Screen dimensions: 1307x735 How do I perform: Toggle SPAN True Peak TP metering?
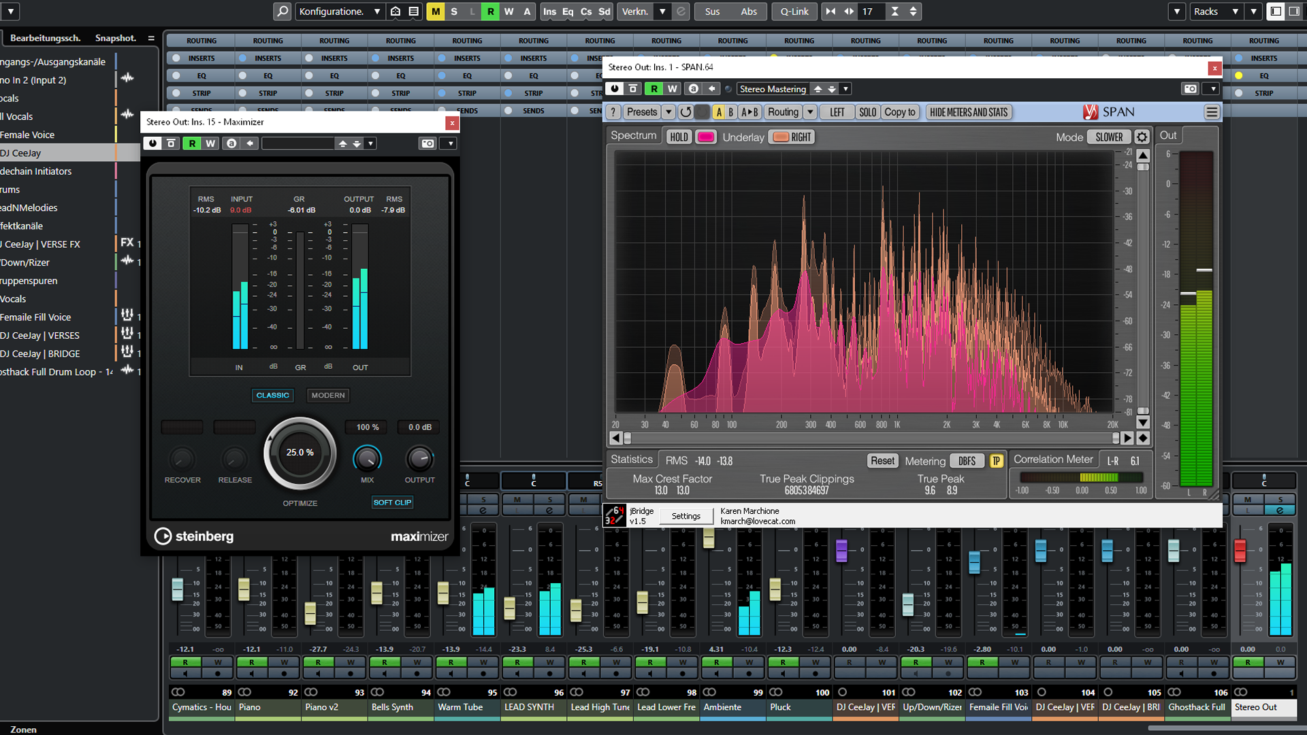996,461
